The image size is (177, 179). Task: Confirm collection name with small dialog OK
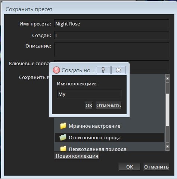click(89, 106)
